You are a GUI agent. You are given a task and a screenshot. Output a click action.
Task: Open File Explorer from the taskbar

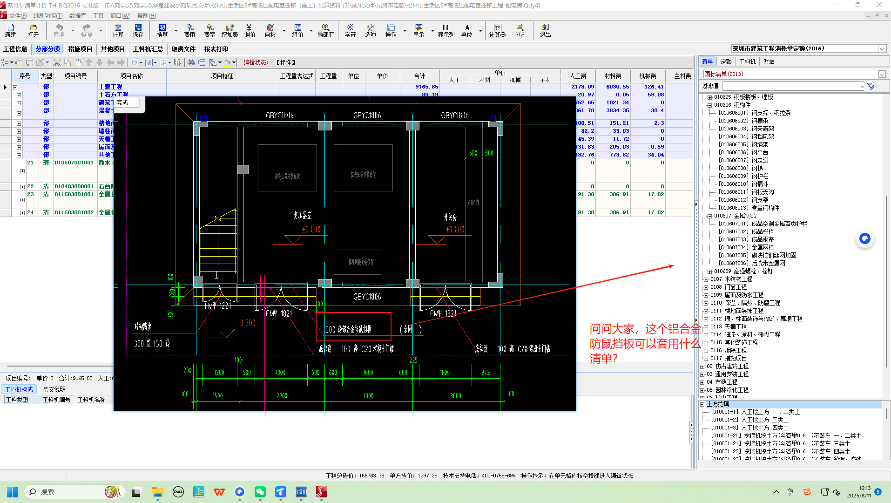tap(157, 492)
